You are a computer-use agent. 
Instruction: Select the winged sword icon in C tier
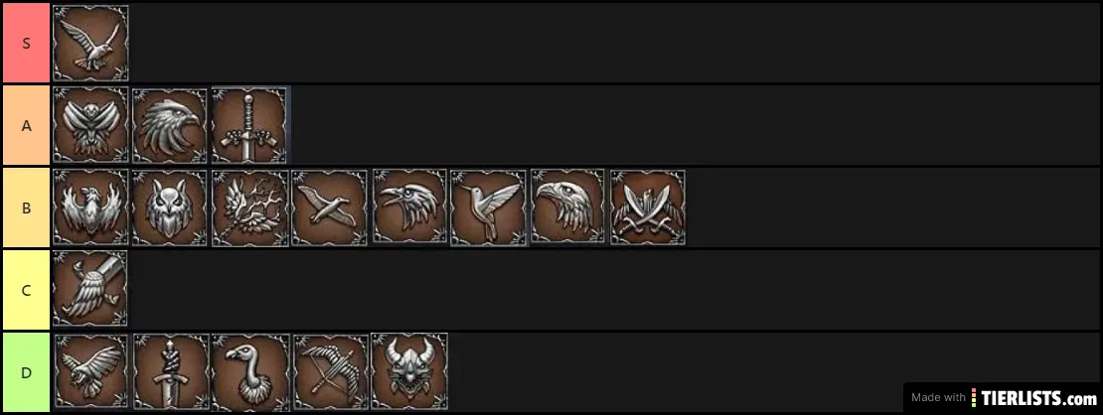coord(90,289)
